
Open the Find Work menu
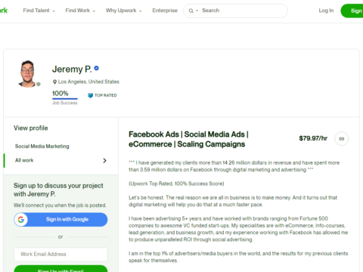[x=80, y=11]
